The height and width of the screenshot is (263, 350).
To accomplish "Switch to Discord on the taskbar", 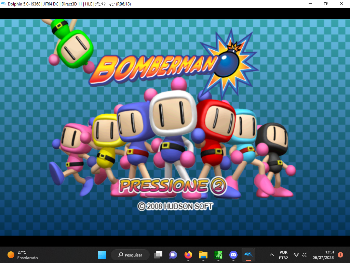I will [233, 255].
